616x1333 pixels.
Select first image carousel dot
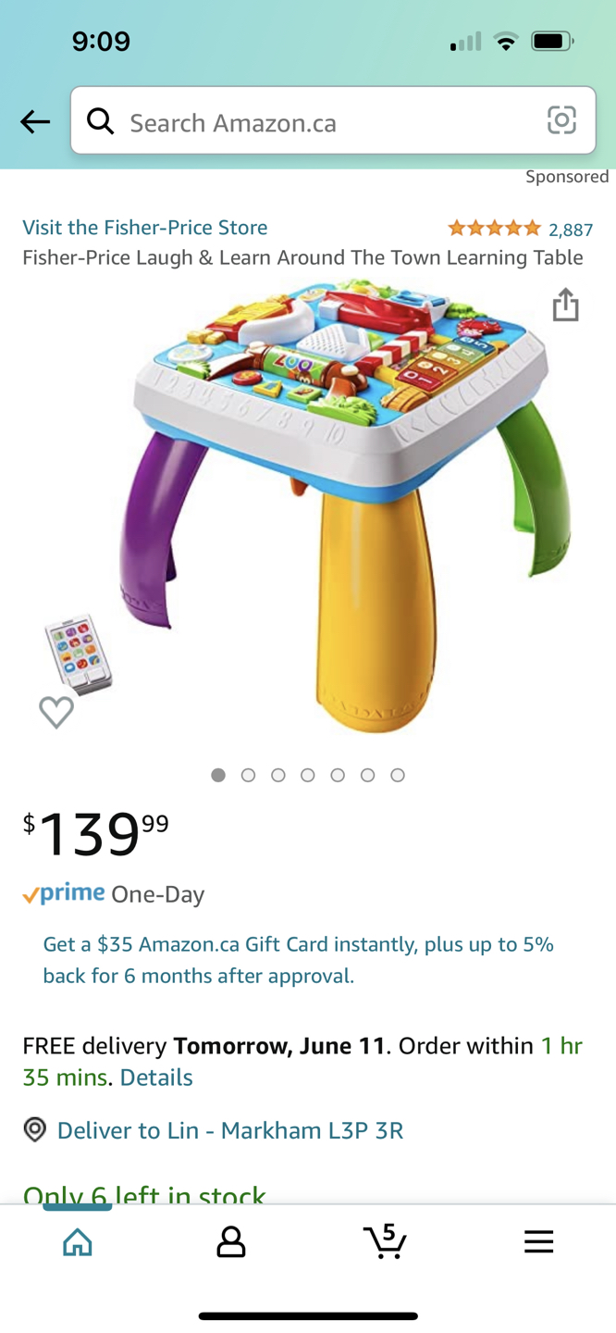point(218,775)
